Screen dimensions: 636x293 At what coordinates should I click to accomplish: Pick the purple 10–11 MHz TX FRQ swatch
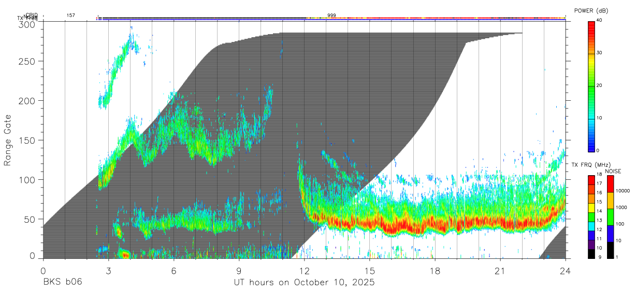tap(591, 244)
